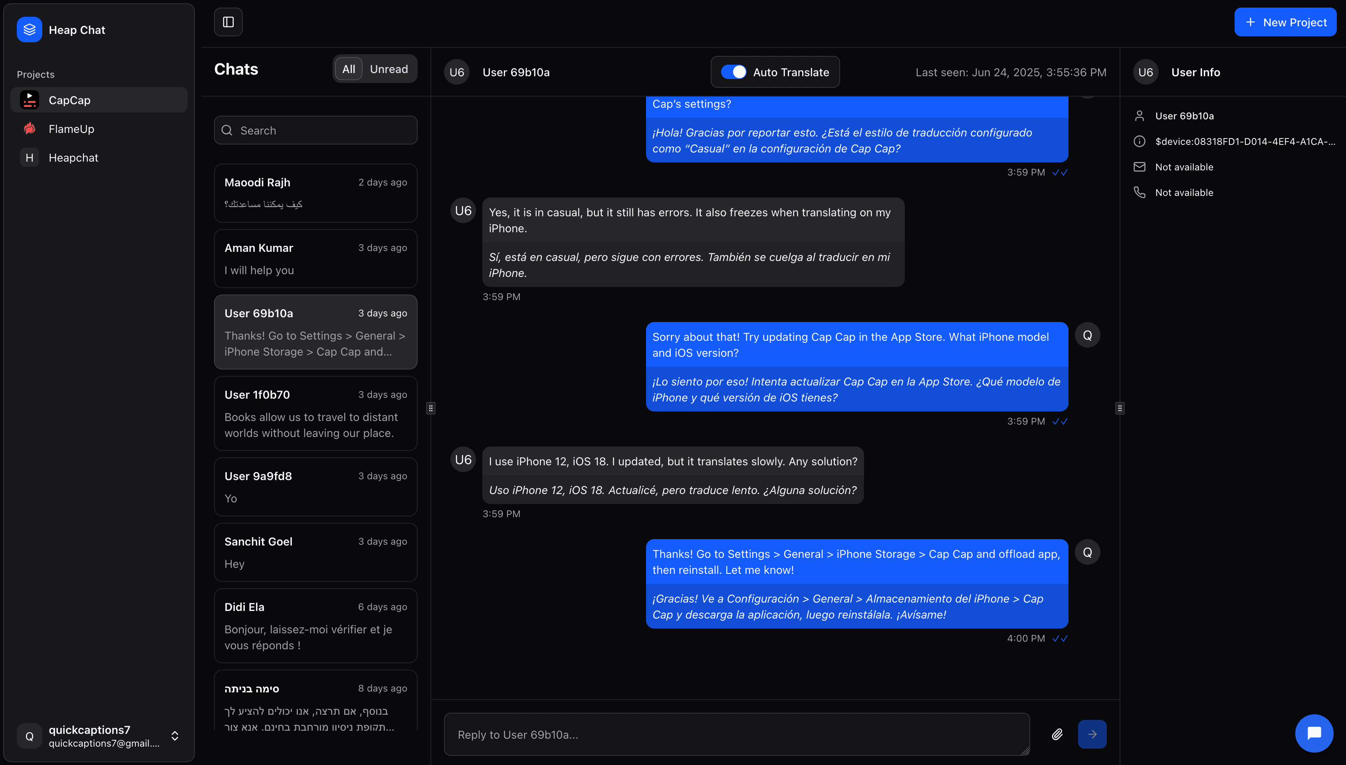1346x765 pixels.
Task: Focus the Reply to User 69b10a box
Action: point(736,734)
